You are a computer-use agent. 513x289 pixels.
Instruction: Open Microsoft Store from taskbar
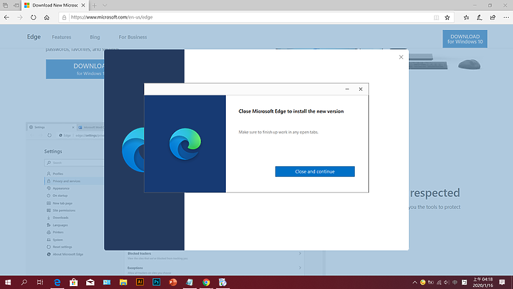point(73,282)
